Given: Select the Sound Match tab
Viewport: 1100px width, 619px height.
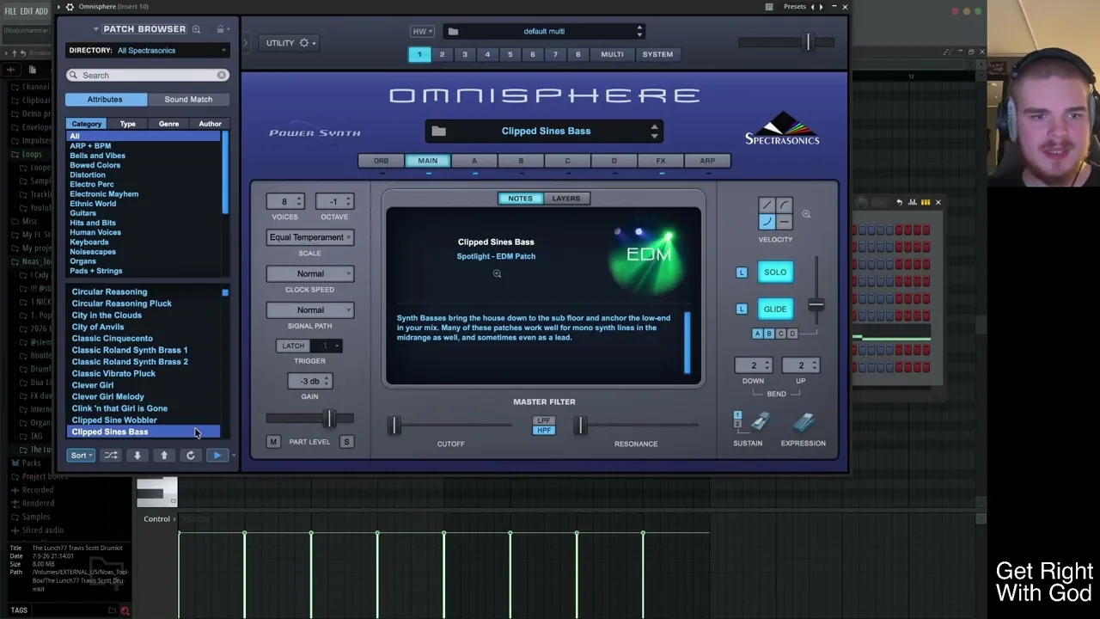Looking at the screenshot, I should tap(188, 100).
